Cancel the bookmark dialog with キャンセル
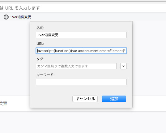The width and height of the screenshot is (166, 133). (x=85, y=99)
